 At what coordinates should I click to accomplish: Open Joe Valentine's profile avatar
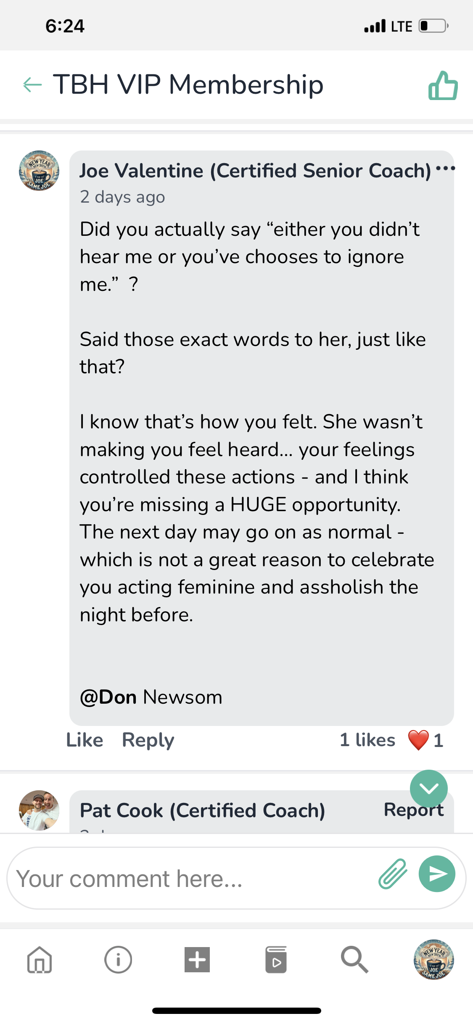(39, 171)
